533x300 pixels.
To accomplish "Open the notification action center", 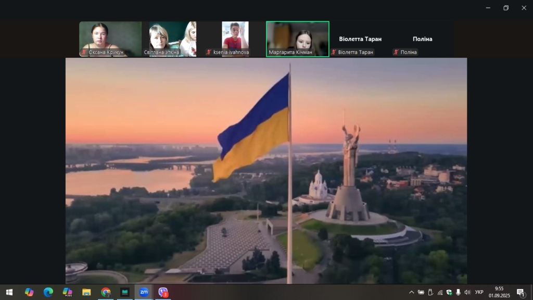I will [x=520, y=292].
